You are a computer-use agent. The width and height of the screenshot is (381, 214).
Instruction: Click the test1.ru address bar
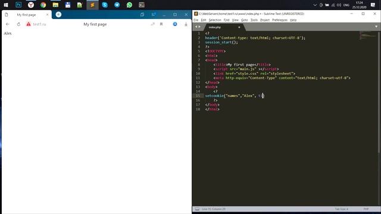pyautogui.click(x=39, y=24)
